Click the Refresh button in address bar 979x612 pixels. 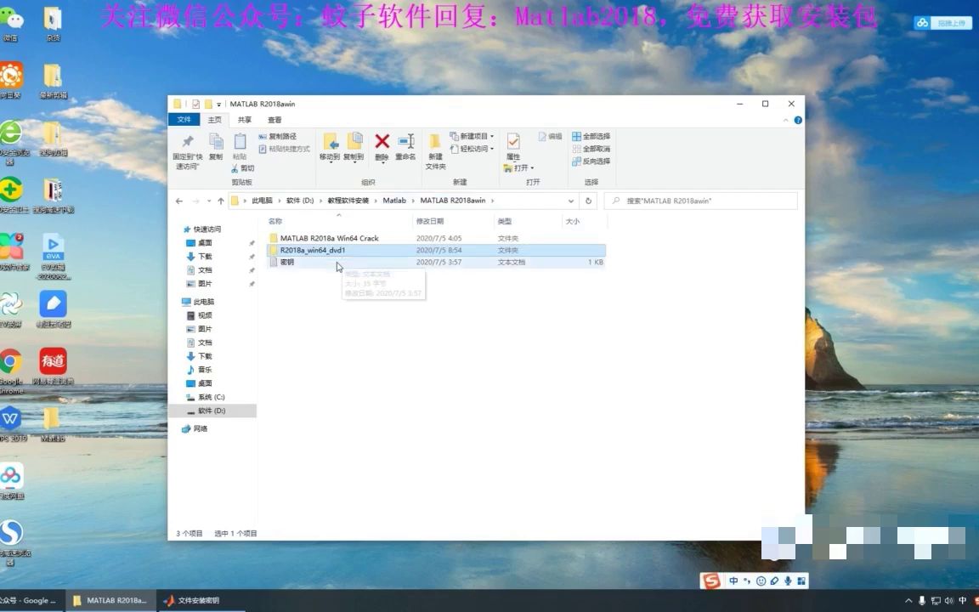(588, 201)
